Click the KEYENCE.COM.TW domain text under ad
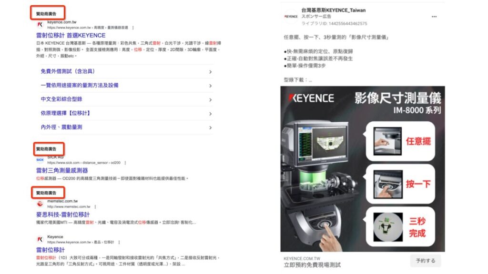488x274 pixels. [x=302, y=258]
